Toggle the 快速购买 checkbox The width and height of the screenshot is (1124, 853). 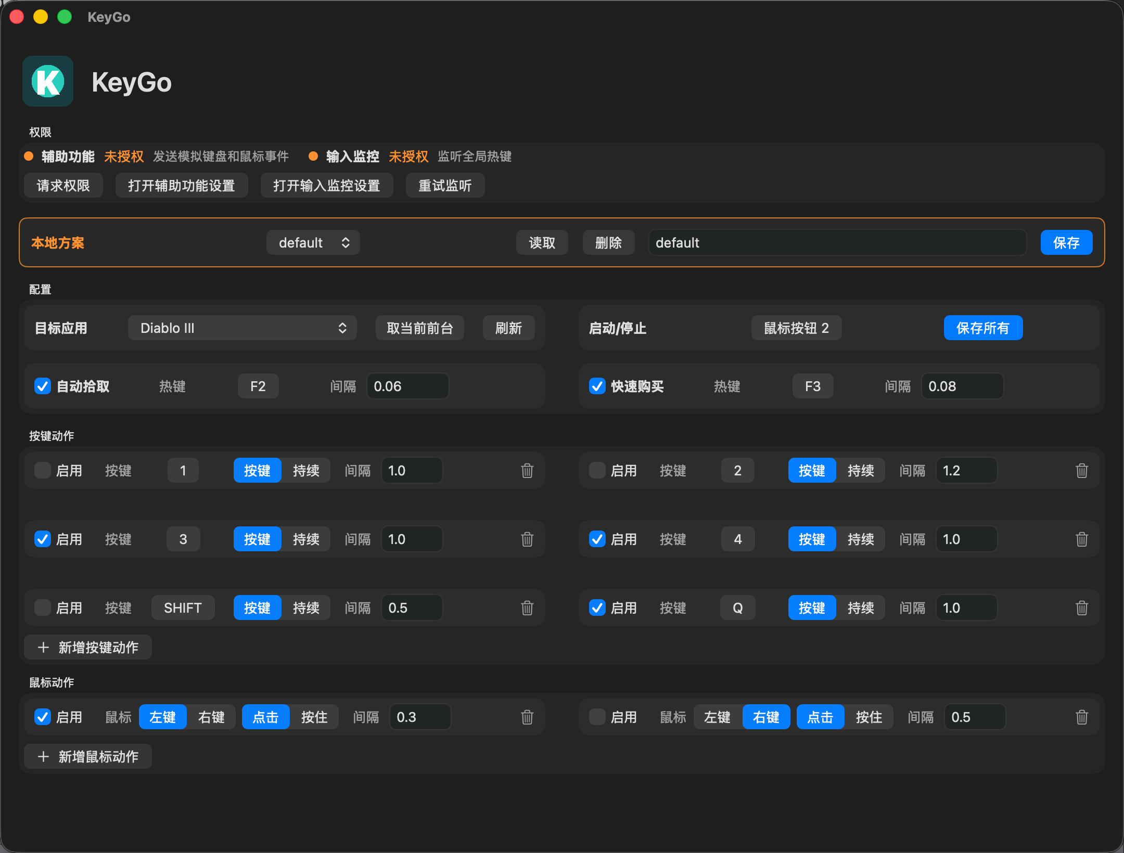point(597,386)
